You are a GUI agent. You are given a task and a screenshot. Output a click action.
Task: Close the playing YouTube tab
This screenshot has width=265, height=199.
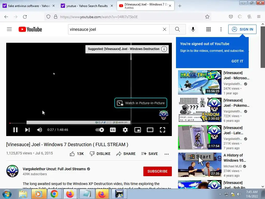(x=170, y=6)
